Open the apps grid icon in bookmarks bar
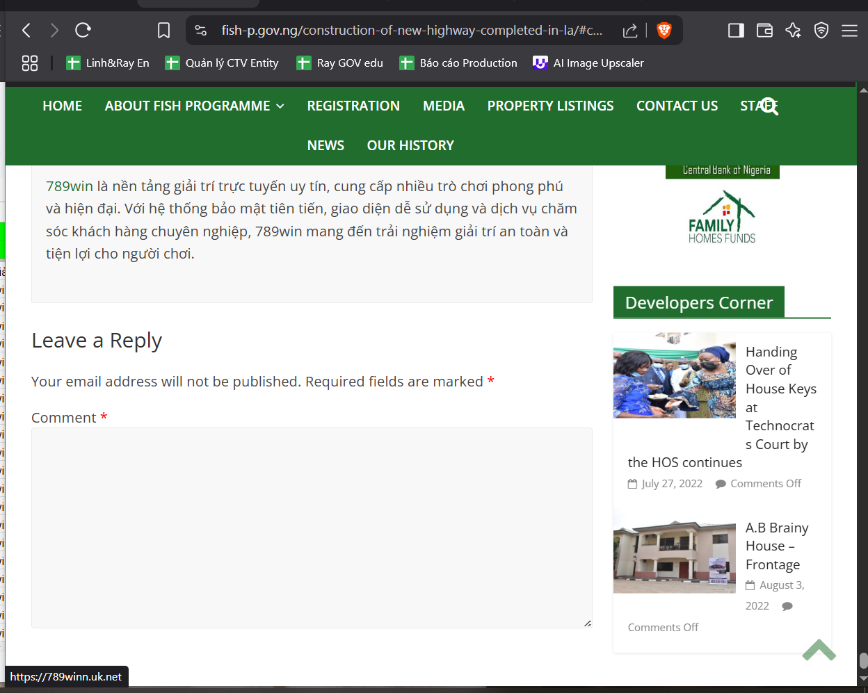The height and width of the screenshot is (693, 868). [30, 63]
